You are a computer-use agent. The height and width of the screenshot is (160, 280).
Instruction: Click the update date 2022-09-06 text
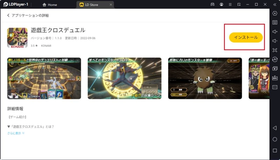88,38
